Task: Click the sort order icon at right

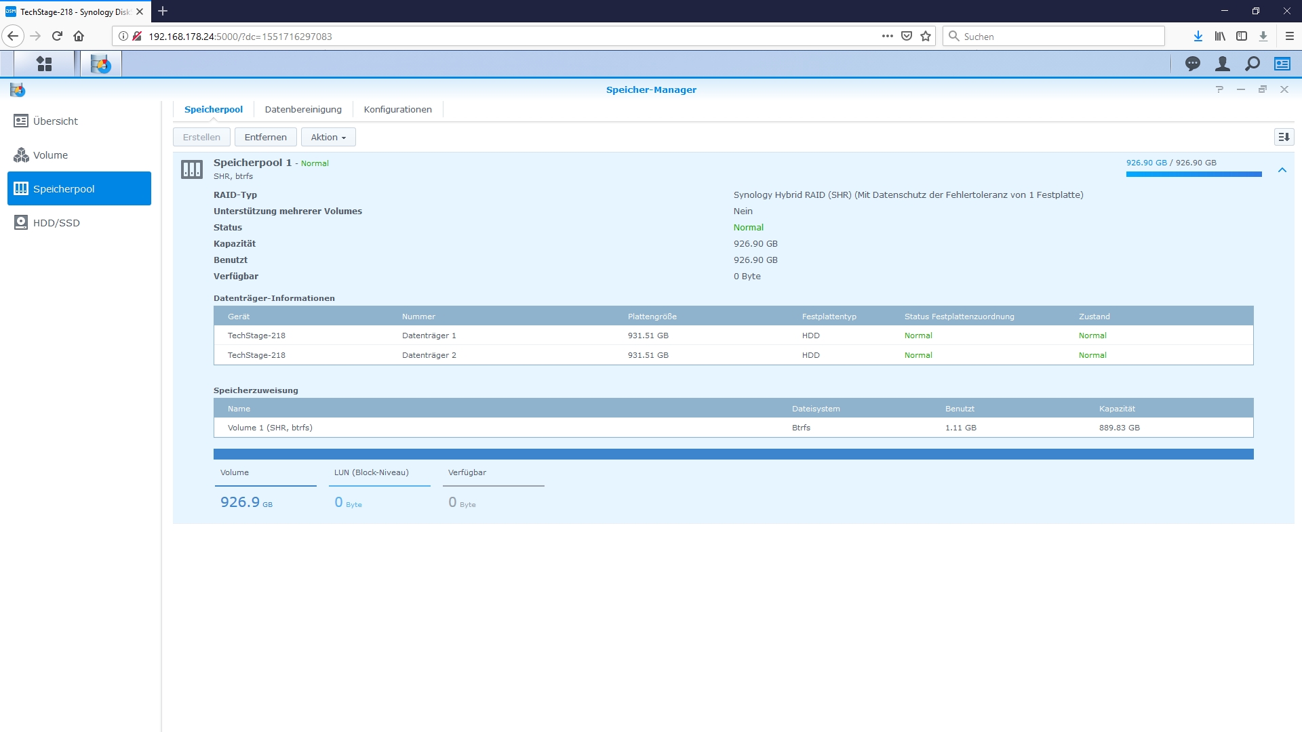Action: (x=1284, y=137)
